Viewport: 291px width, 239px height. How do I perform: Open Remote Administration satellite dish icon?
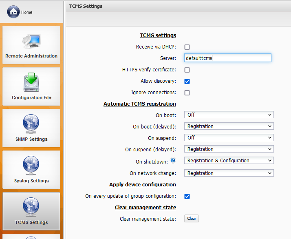click(x=31, y=40)
